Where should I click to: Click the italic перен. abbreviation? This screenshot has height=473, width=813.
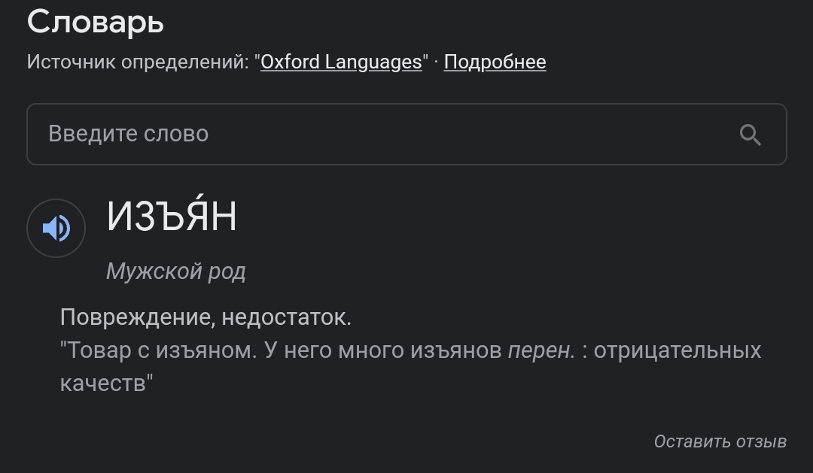tap(542, 350)
